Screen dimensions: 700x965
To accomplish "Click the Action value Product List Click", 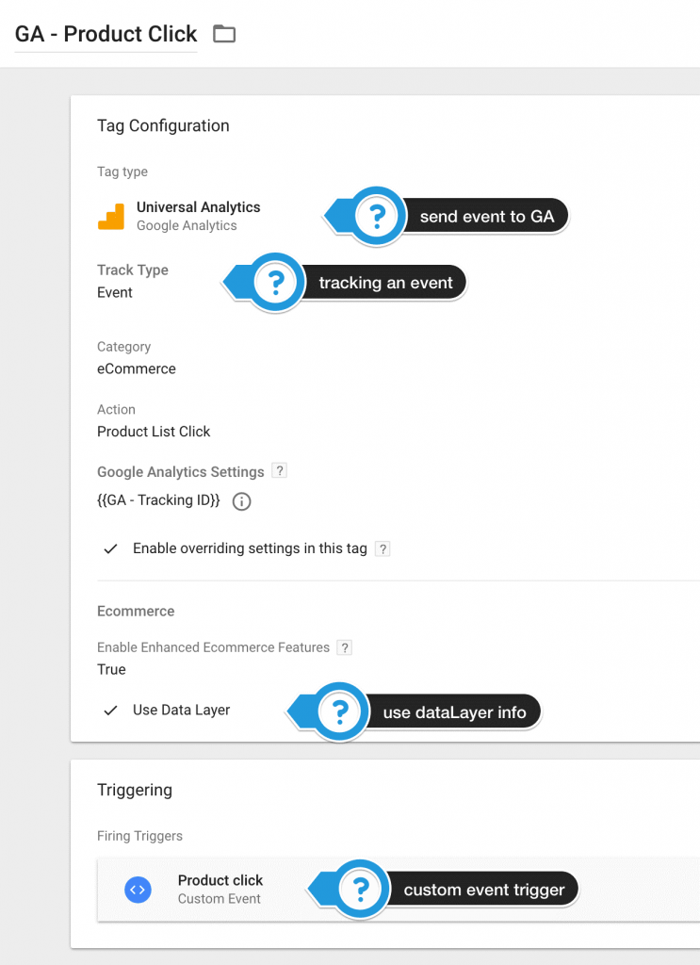I will coord(154,432).
